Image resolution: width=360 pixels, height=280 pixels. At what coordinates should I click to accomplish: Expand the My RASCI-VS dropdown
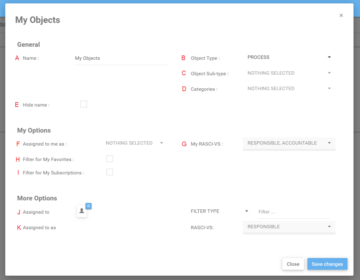(289, 143)
